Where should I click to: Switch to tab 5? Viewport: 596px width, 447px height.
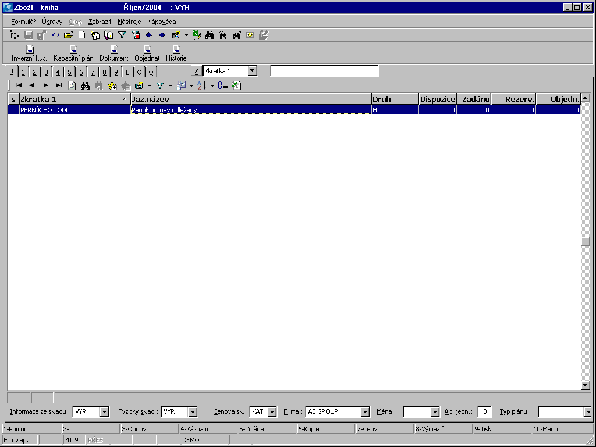(x=70, y=72)
